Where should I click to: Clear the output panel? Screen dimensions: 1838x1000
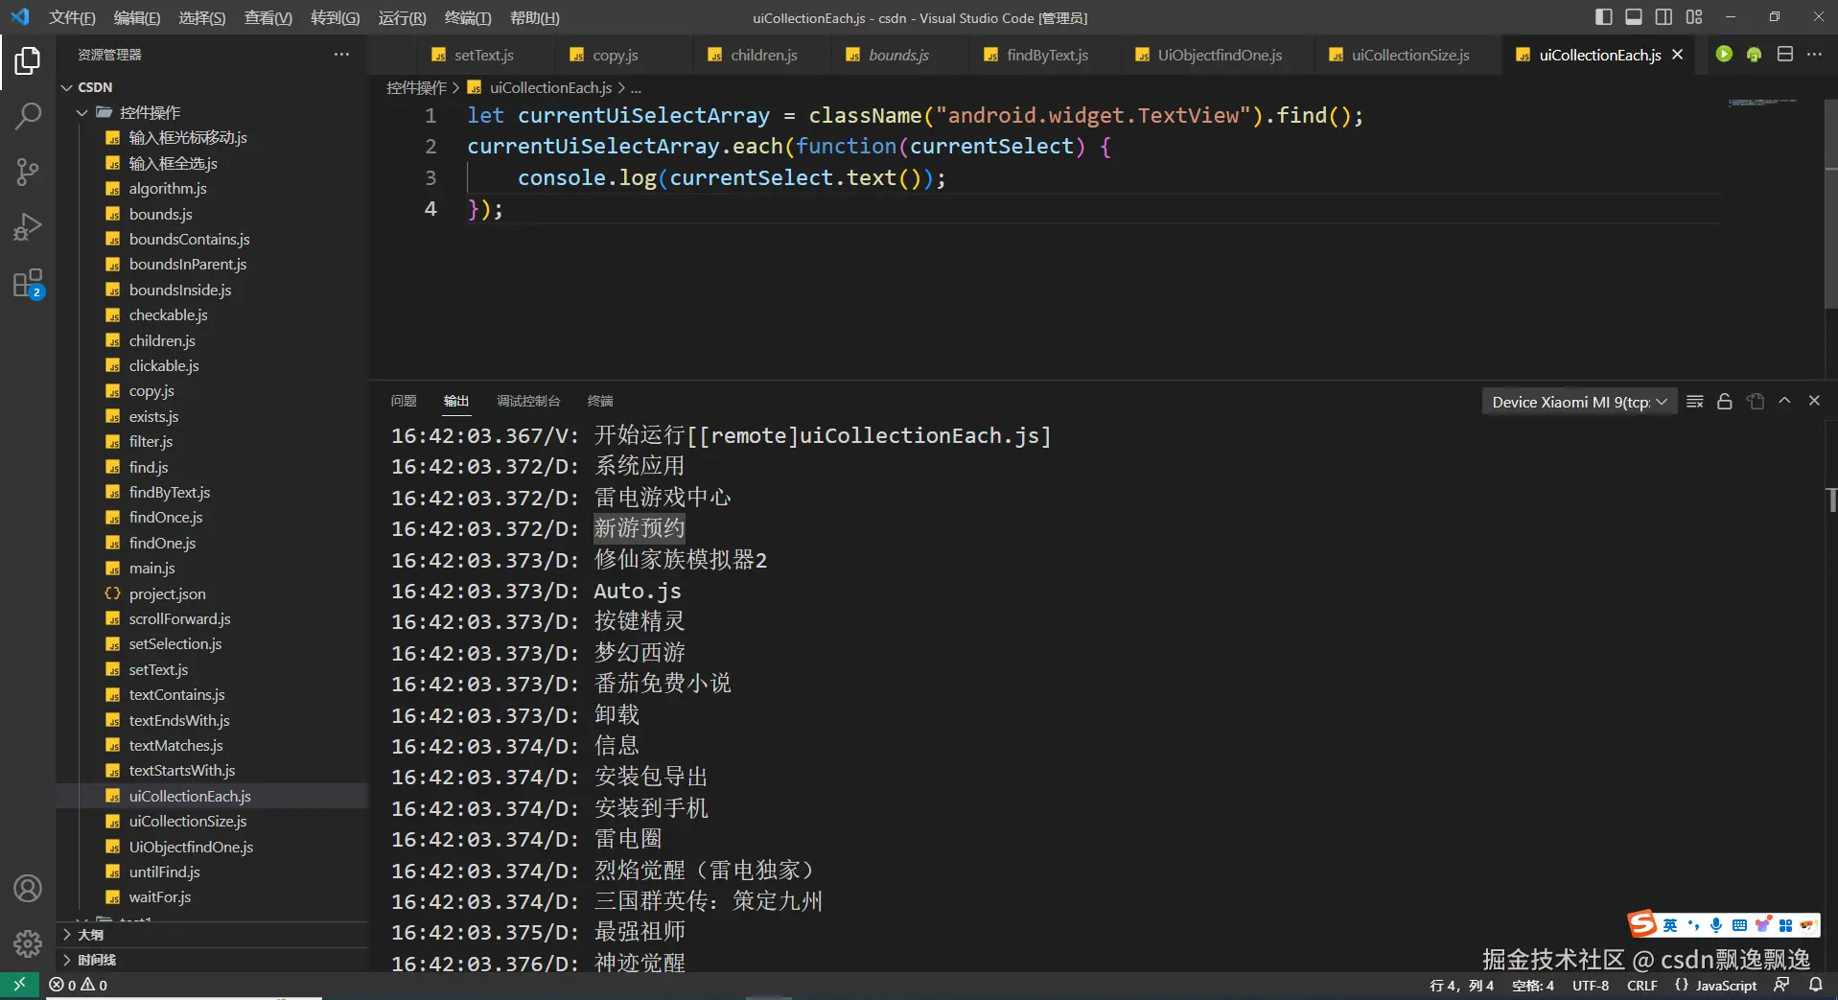(1694, 402)
